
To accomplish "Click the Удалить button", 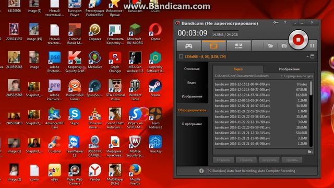I will pos(292,160).
